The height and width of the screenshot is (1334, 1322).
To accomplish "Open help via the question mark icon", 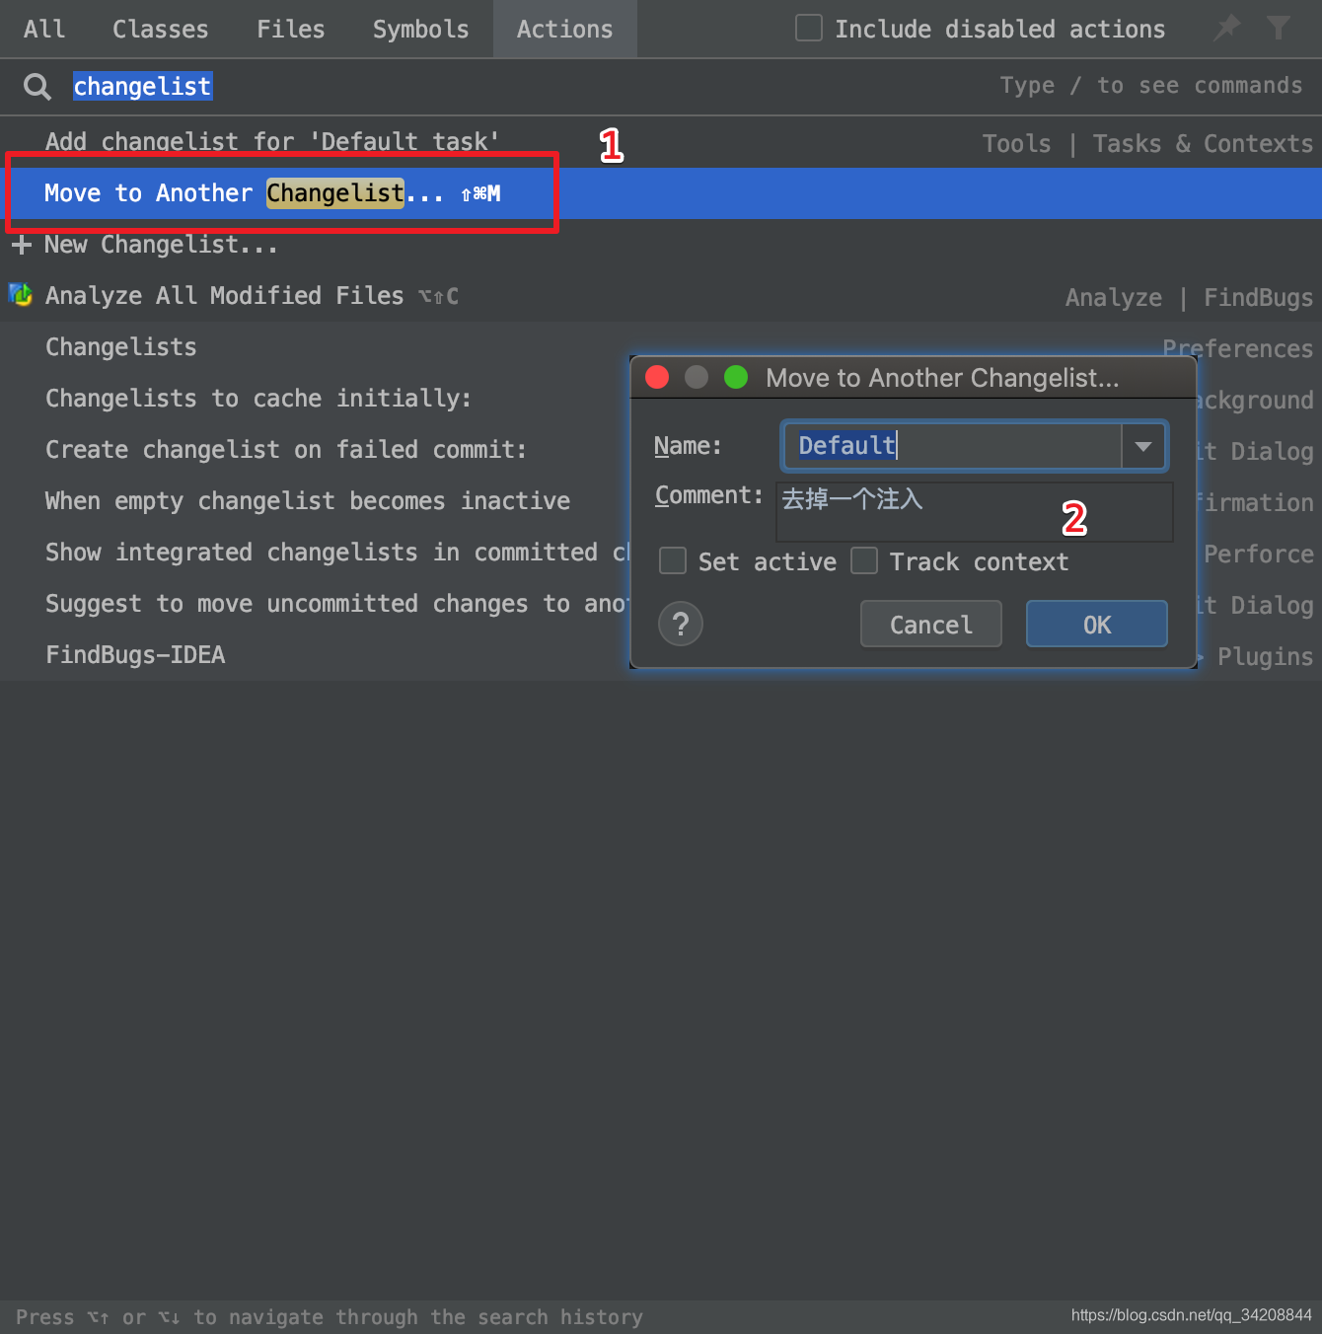I will point(680,624).
